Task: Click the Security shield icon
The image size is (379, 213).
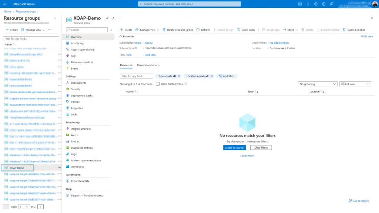Action: pyautogui.click(x=68, y=89)
